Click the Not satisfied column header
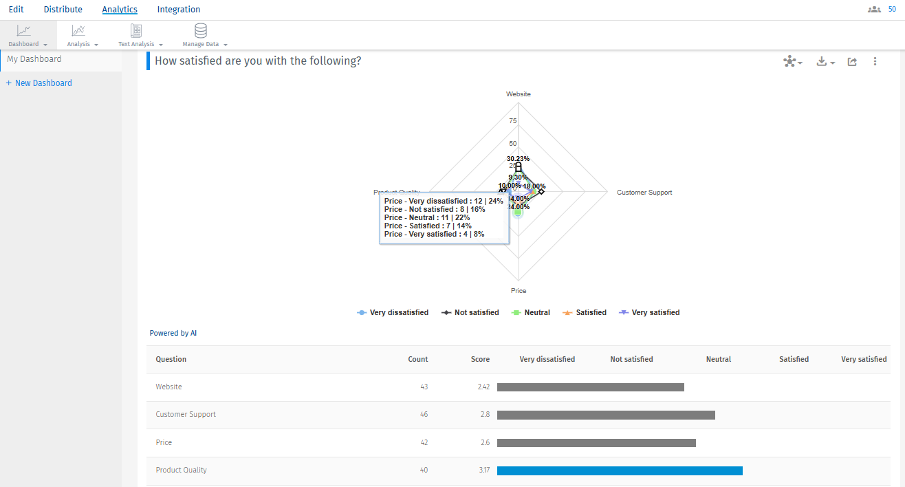This screenshot has height=487, width=905. 631,359
